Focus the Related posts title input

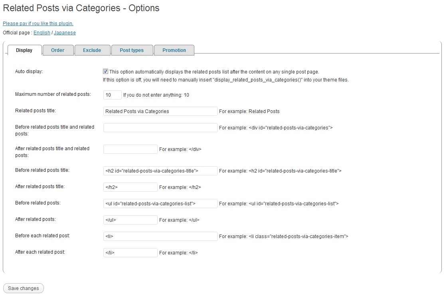(x=160, y=111)
